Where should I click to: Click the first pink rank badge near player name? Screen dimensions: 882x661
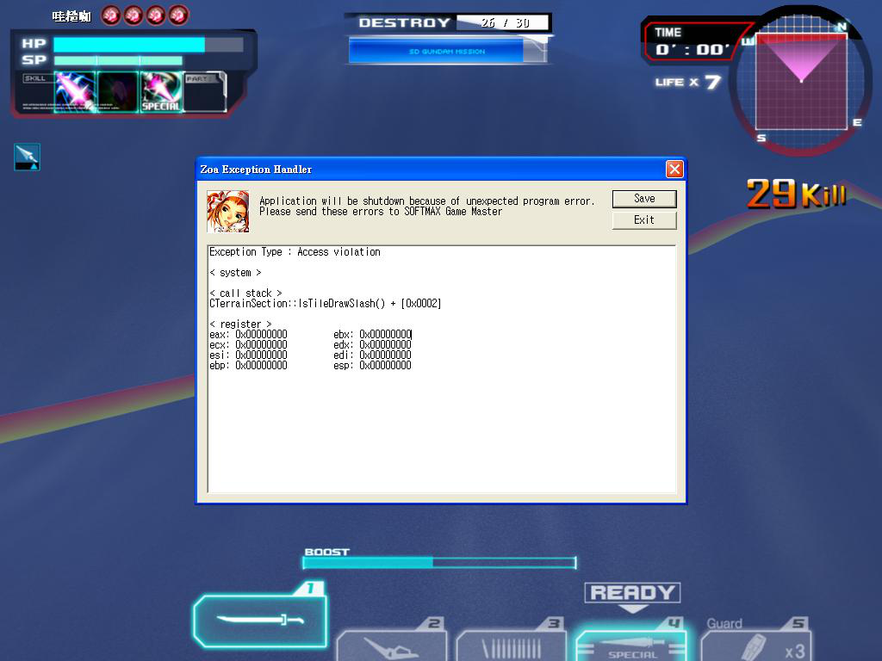click(111, 15)
